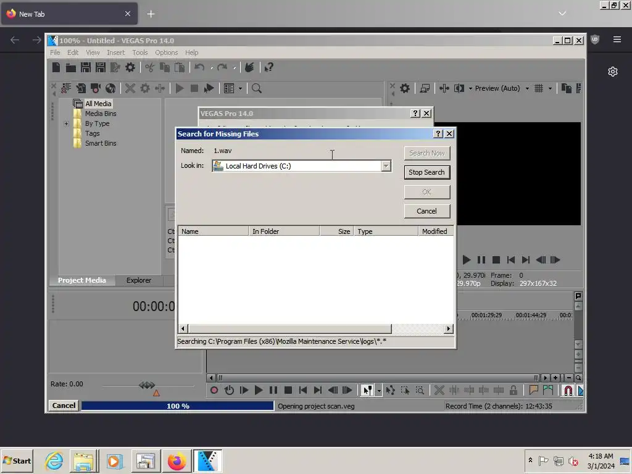This screenshot has height=474, width=632.
Task: Click the Cut scissors icon
Action: (149, 67)
